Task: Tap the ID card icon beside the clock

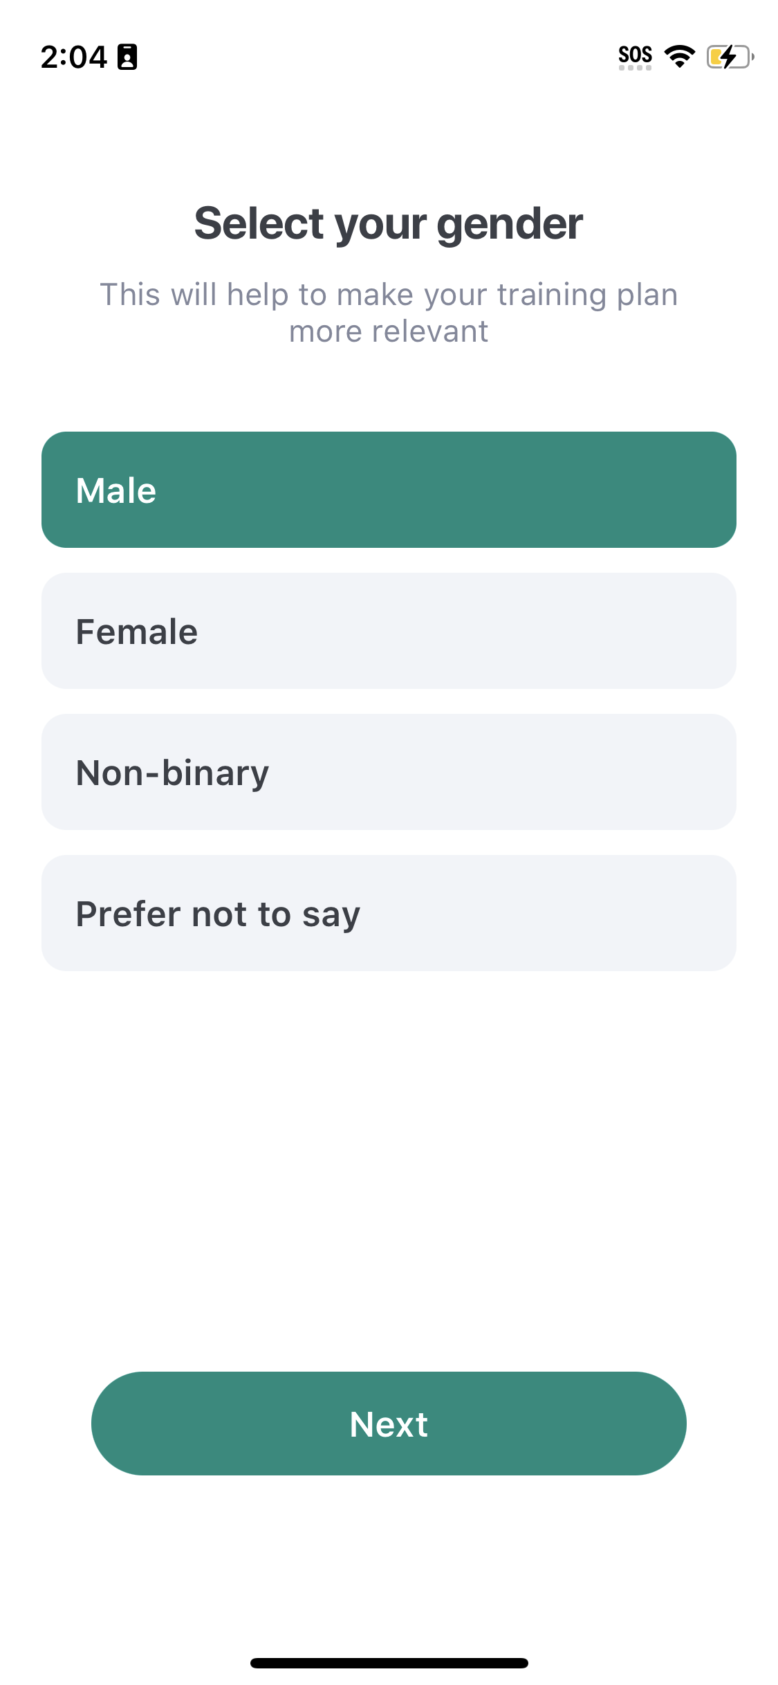Action: (127, 57)
